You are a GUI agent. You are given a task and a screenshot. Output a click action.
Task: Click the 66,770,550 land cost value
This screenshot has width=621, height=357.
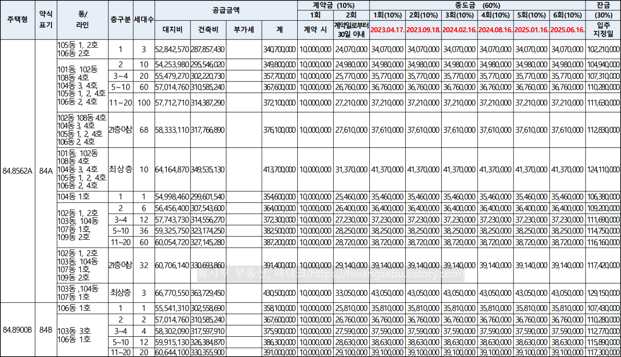pyautogui.click(x=172, y=293)
